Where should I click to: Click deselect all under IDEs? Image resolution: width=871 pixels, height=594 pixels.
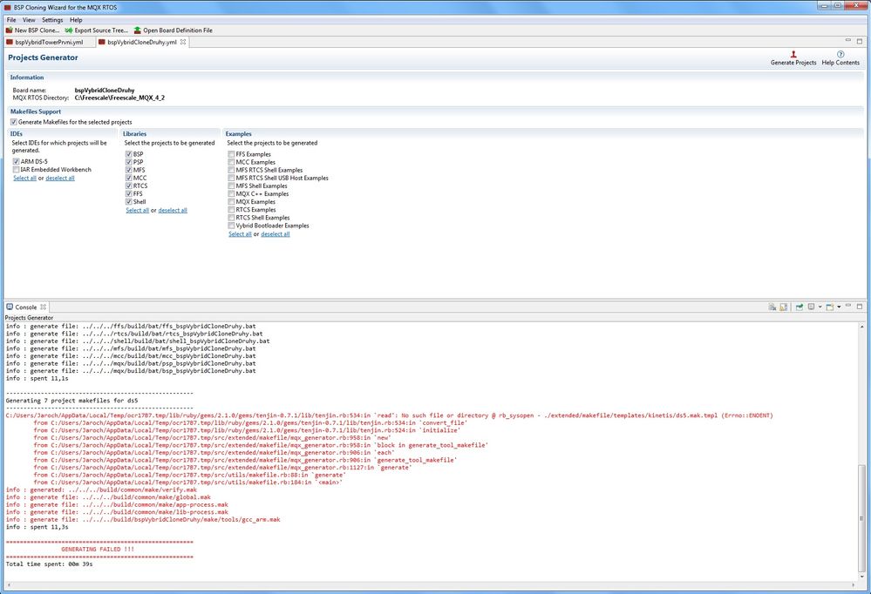tap(60, 179)
